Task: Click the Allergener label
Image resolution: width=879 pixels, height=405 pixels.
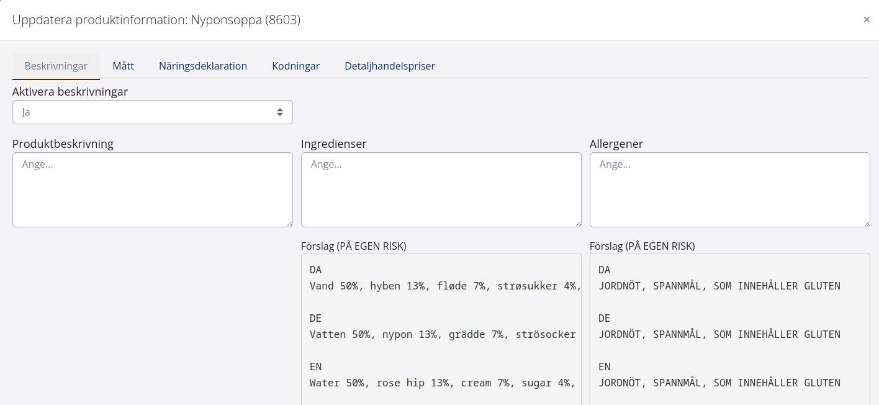Action: tap(616, 143)
